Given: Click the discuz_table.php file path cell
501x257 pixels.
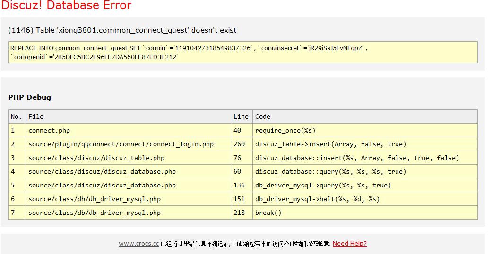Looking at the screenshot, I should pos(96,158).
